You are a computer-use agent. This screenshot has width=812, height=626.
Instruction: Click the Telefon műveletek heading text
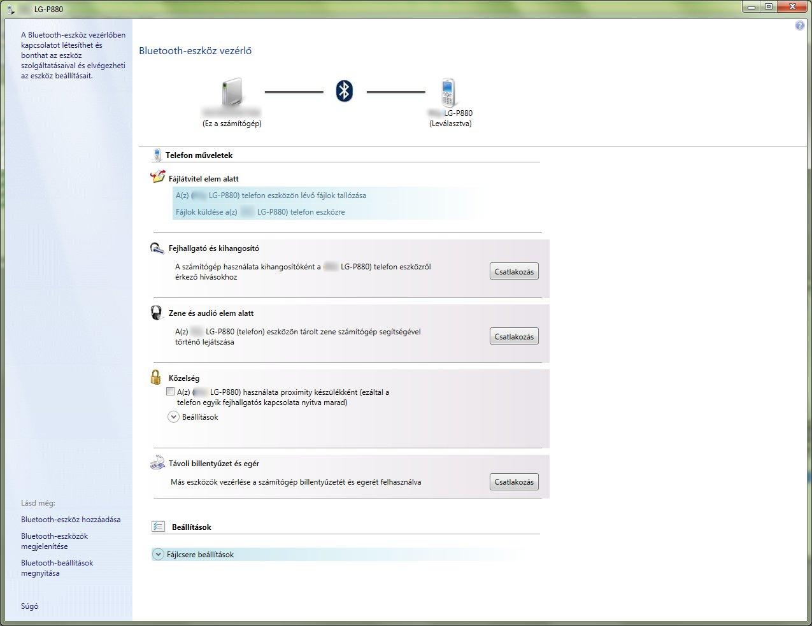pos(199,155)
